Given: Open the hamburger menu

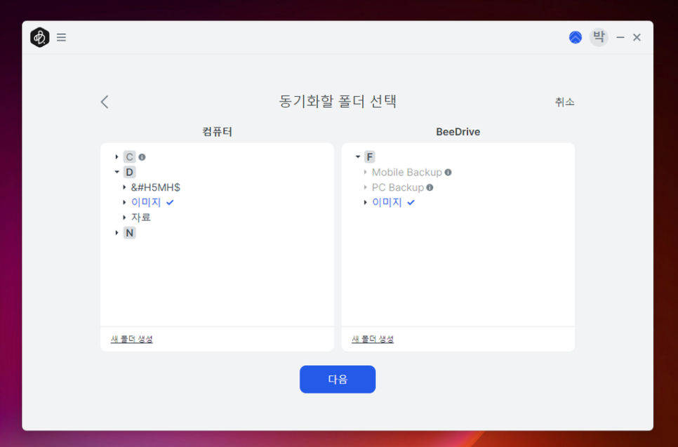Looking at the screenshot, I should [61, 37].
